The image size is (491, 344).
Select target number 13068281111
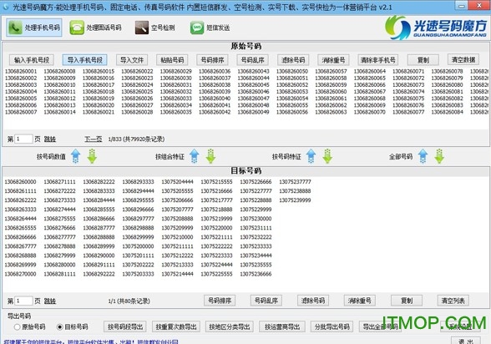[59, 274]
